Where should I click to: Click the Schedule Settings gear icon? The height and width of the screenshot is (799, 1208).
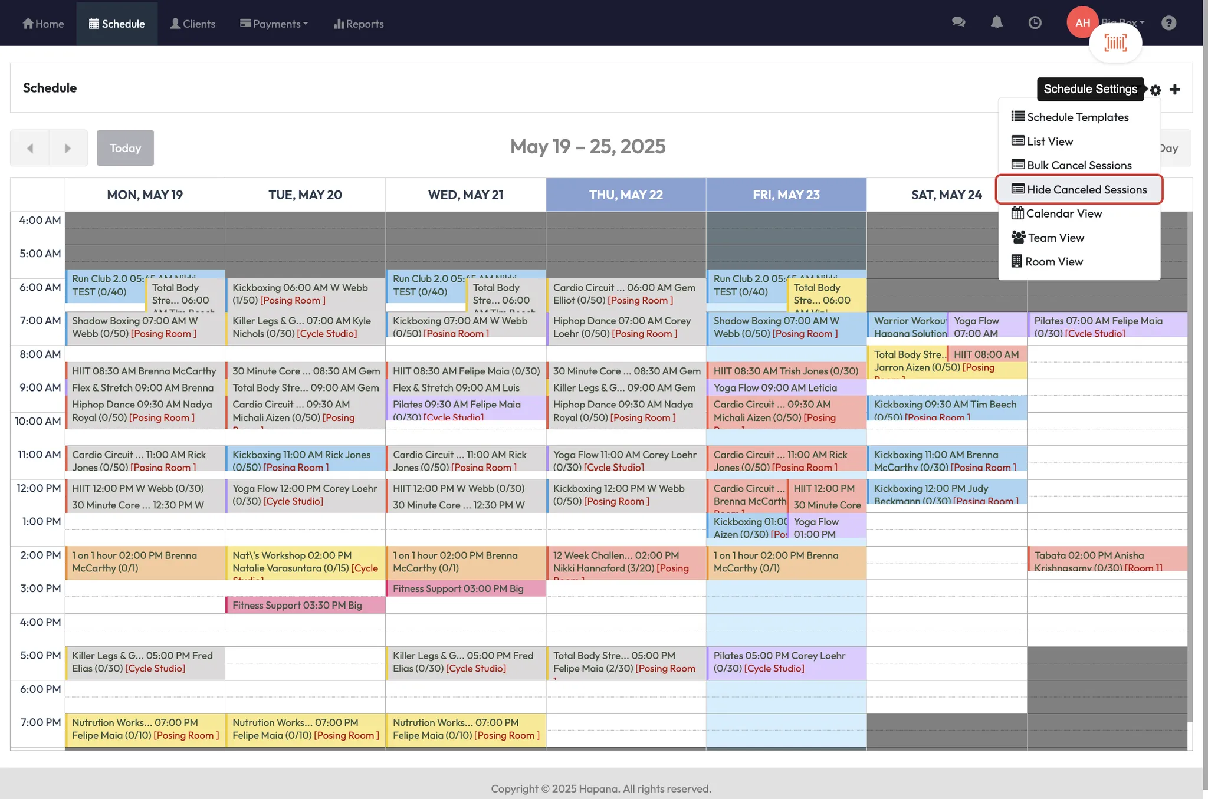point(1156,90)
